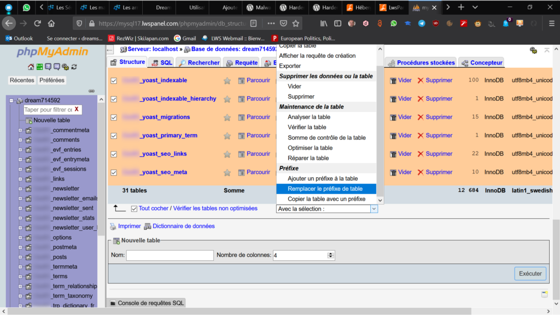Collapse the dream714592 database tree node
Viewport: 560px width, 315px height.
[11, 101]
